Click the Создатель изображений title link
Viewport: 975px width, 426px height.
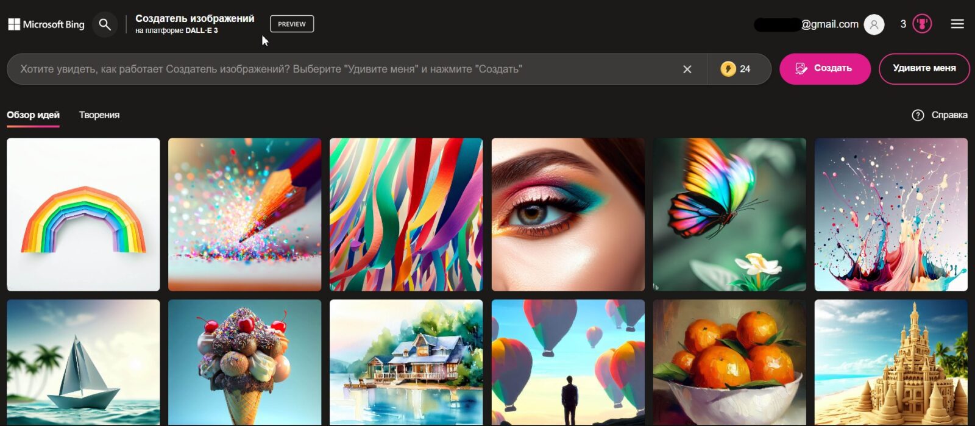(x=194, y=19)
